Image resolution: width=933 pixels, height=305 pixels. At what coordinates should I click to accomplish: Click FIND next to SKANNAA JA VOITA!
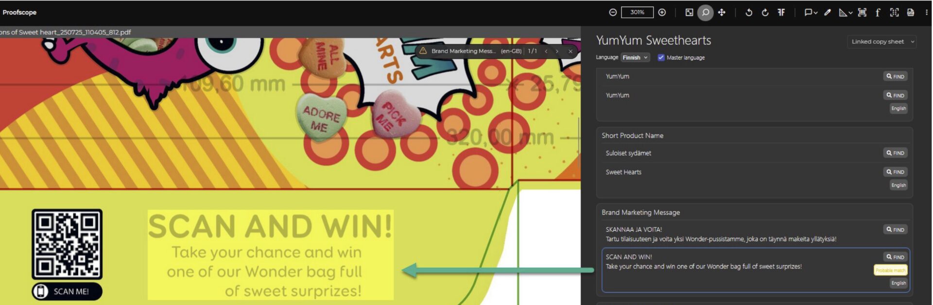point(895,230)
